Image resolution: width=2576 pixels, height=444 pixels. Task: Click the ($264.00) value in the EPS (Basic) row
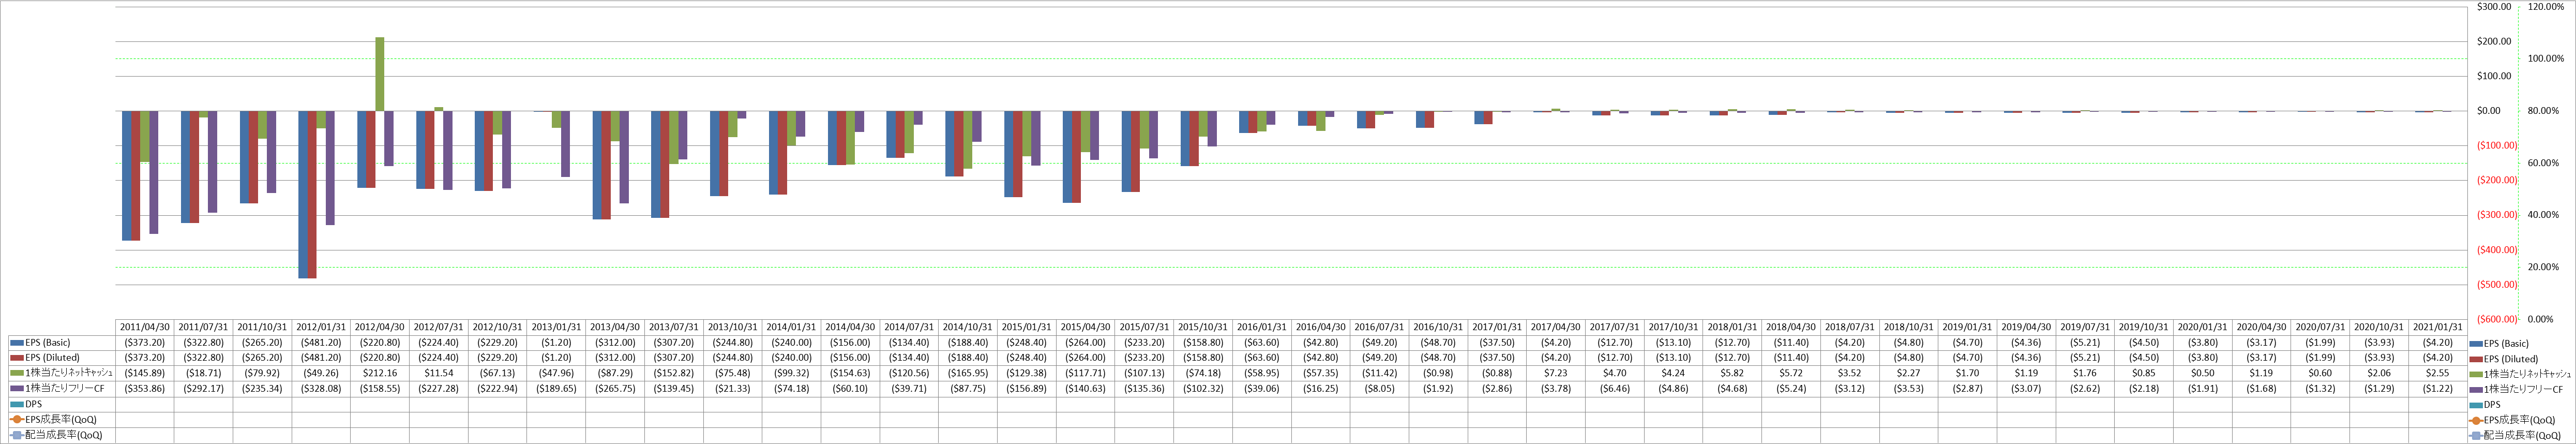point(1085,342)
